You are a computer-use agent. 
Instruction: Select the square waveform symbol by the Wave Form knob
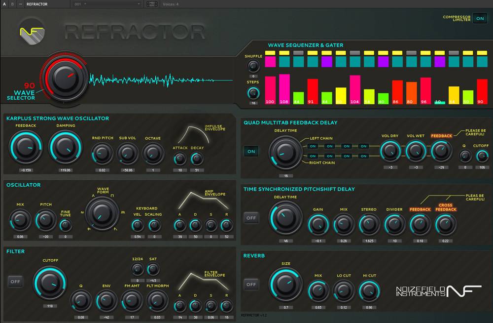click(x=112, y=196)
